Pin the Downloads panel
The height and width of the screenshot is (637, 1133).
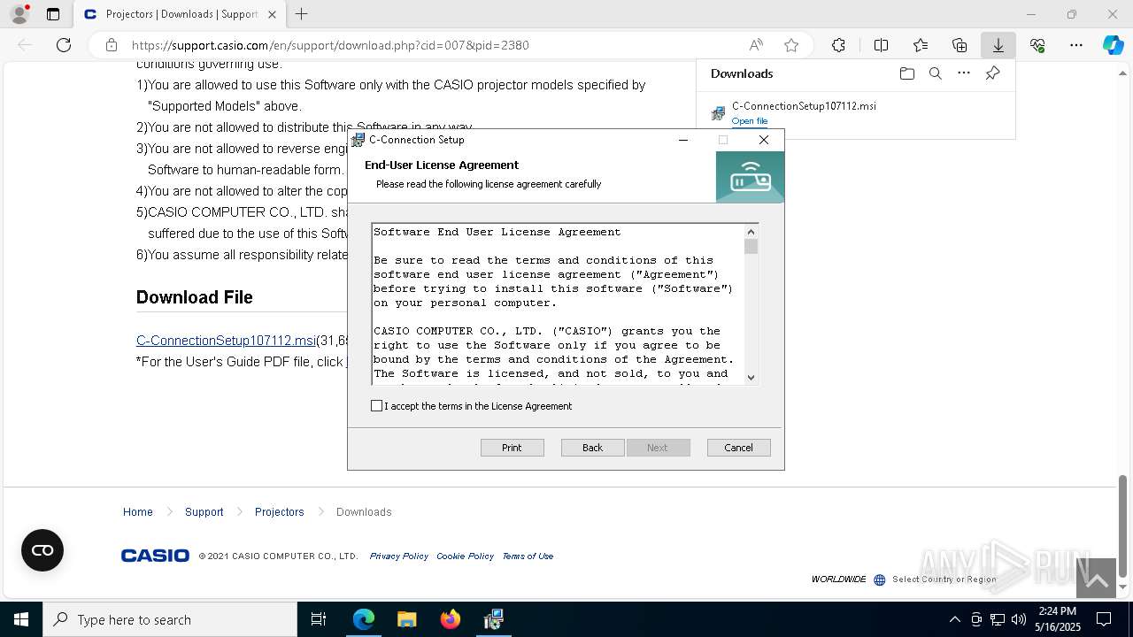click(992, 73)
